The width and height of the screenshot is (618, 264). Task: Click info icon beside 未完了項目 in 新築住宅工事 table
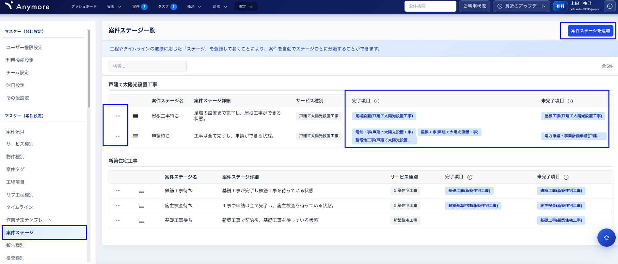tap(566, 177)
